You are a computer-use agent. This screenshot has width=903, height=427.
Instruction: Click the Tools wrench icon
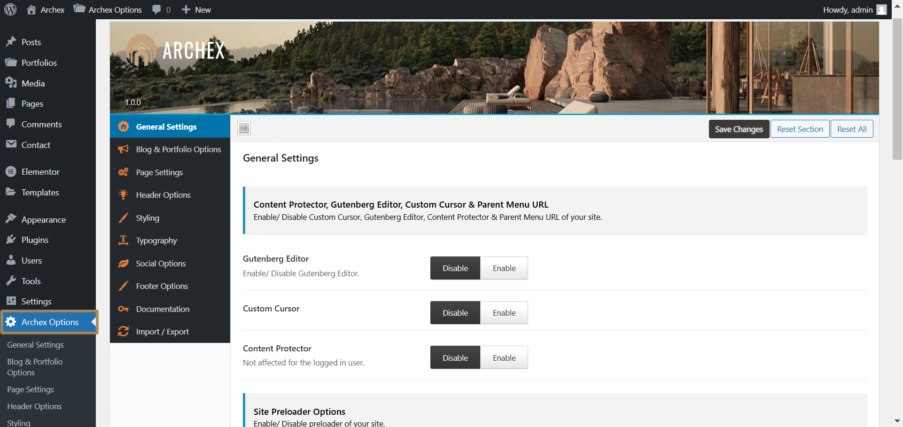11,281
